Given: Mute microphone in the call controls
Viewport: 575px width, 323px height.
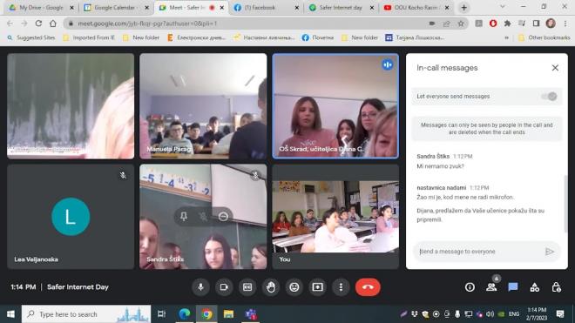Looking at the screenshot, I should tap(200, 287).
